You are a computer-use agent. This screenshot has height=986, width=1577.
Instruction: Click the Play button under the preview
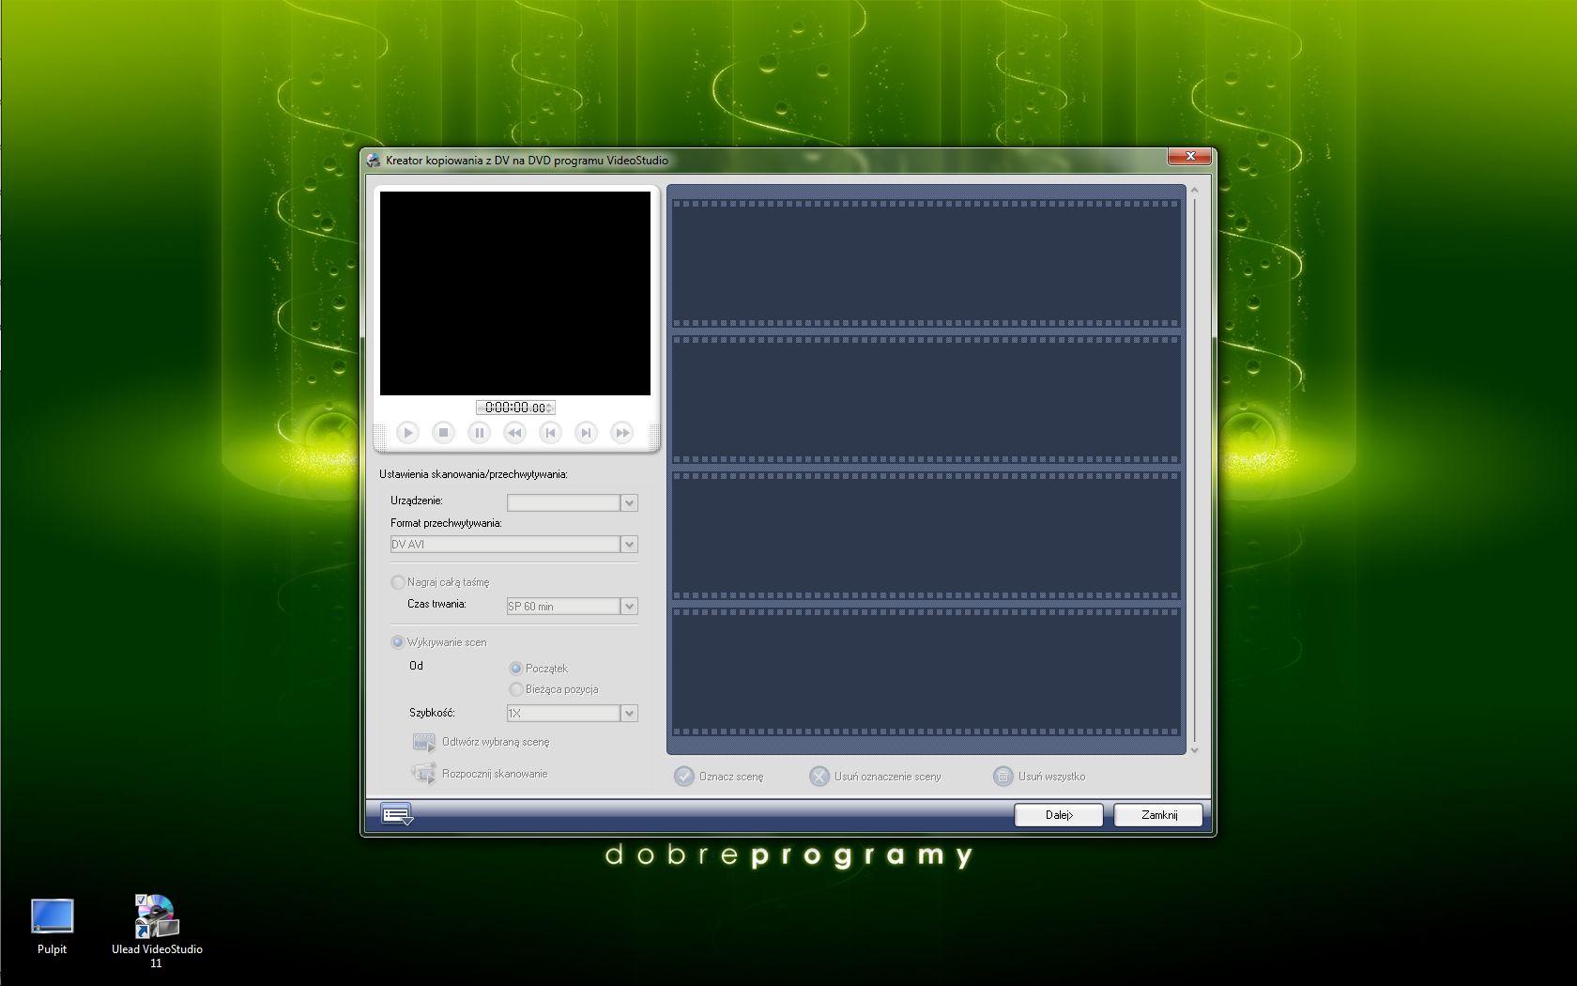click(407, 433)
